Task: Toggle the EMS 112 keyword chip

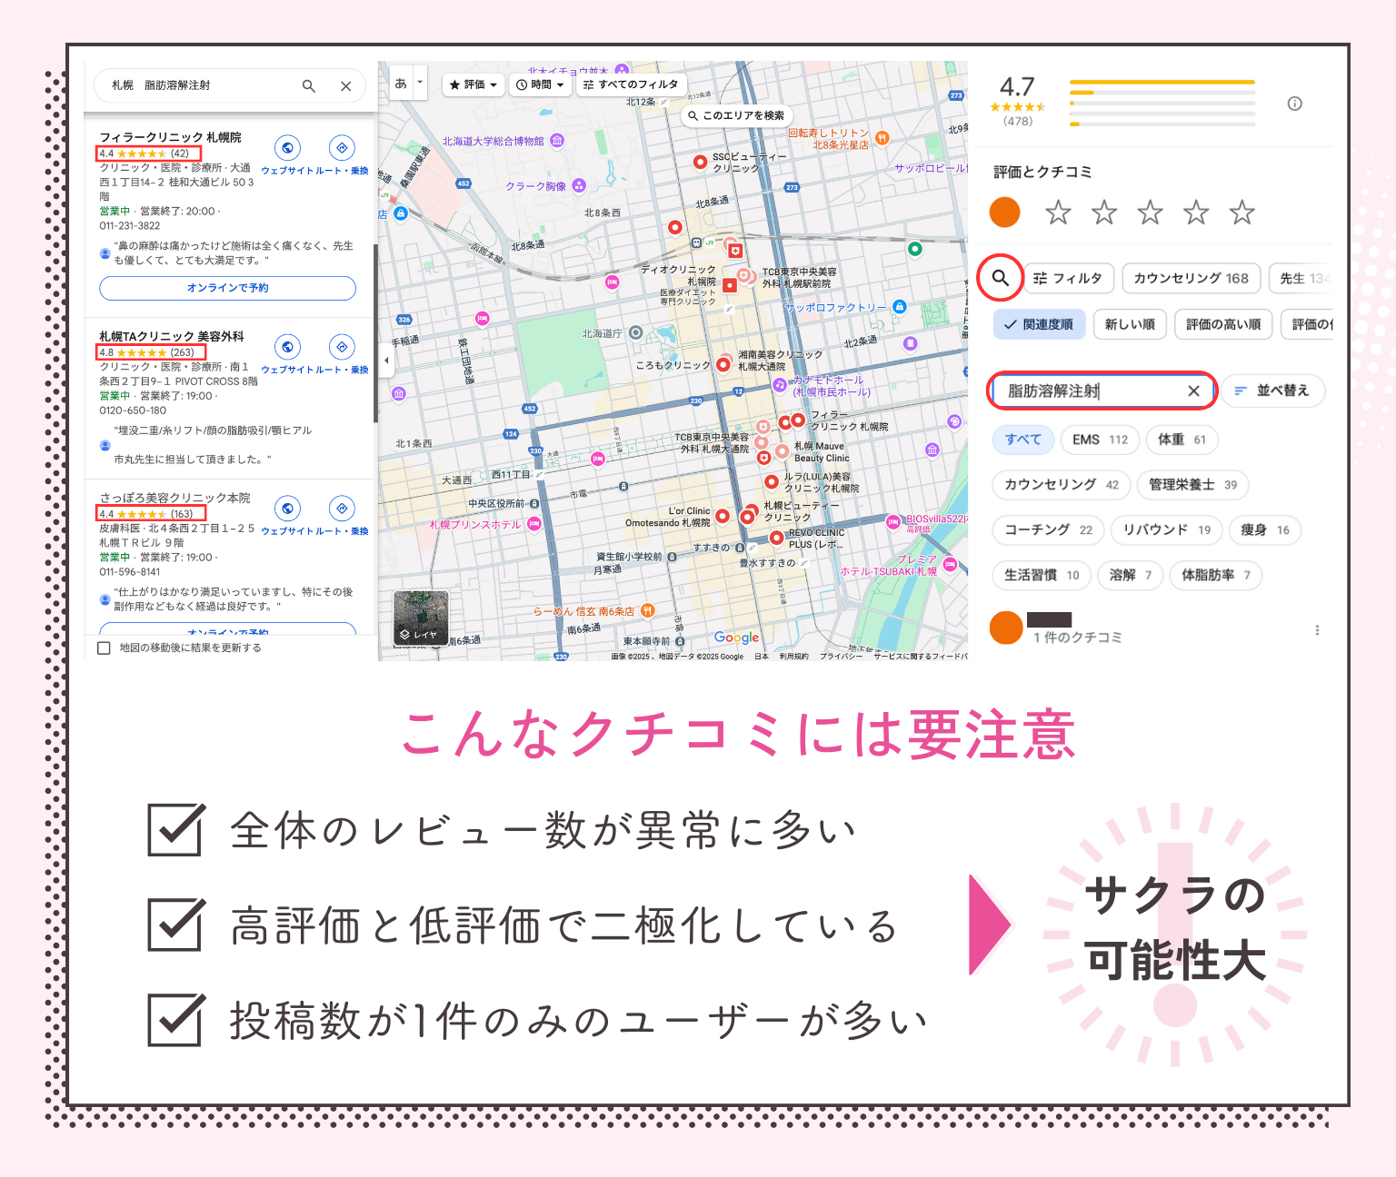Action: coord(1100,440)
